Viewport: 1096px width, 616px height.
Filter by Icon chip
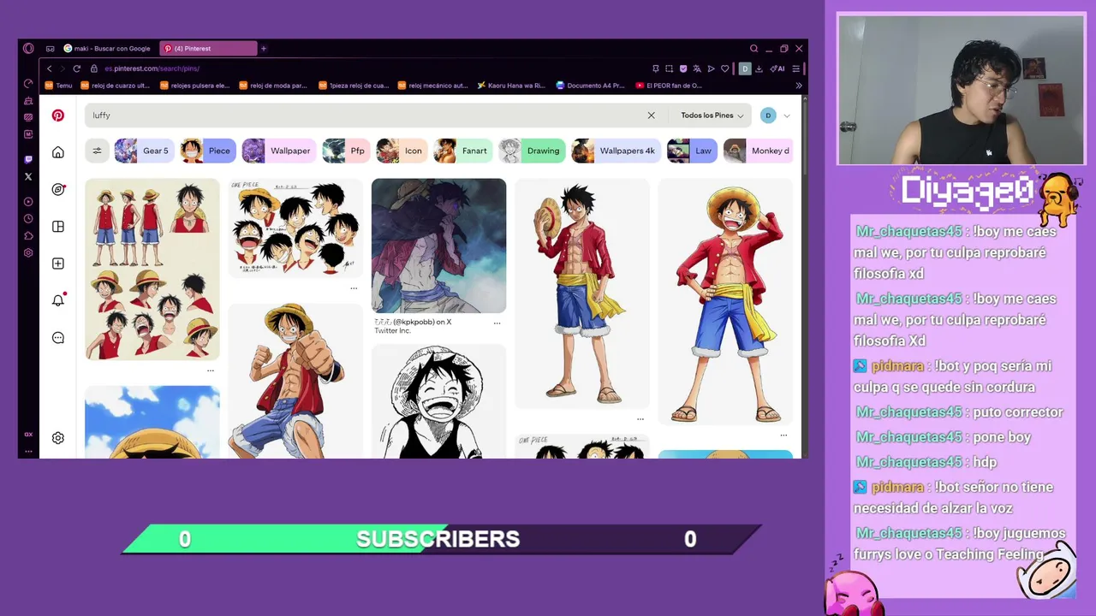click(x=402, y=151)
